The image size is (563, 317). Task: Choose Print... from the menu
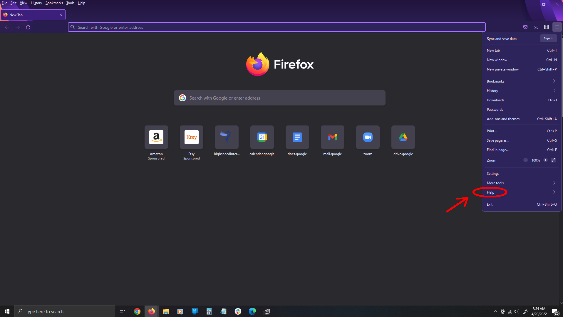[522, 131]
